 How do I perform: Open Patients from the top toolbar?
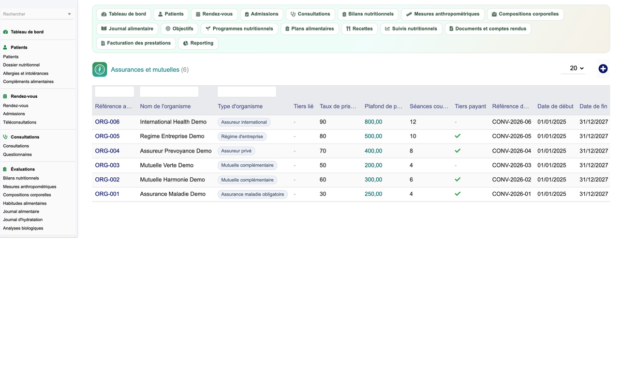171,14
